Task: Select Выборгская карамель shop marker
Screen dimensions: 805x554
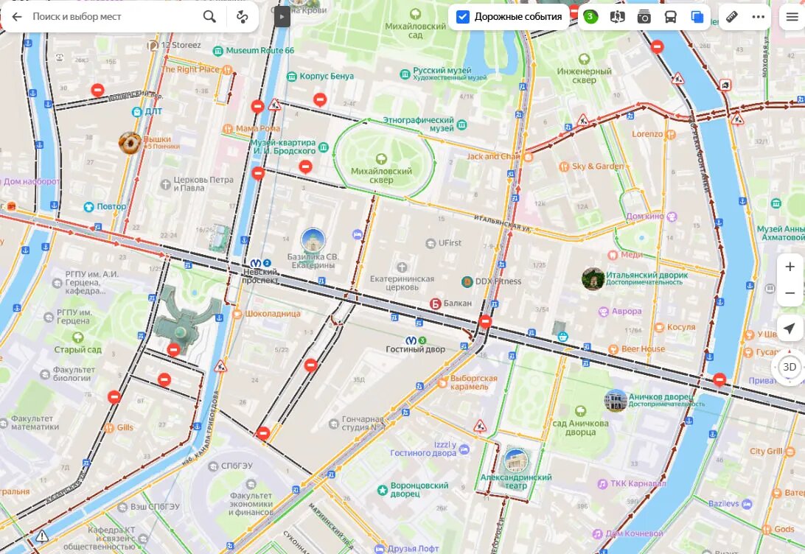Action: 442,382
